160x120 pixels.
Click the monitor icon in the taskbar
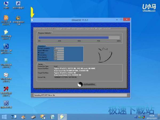click(14, 117)
